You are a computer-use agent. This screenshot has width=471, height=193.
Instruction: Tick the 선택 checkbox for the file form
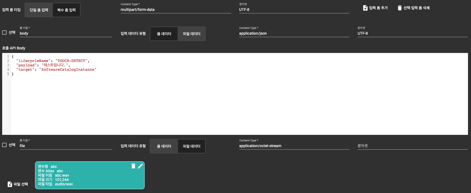pos(4,145)
